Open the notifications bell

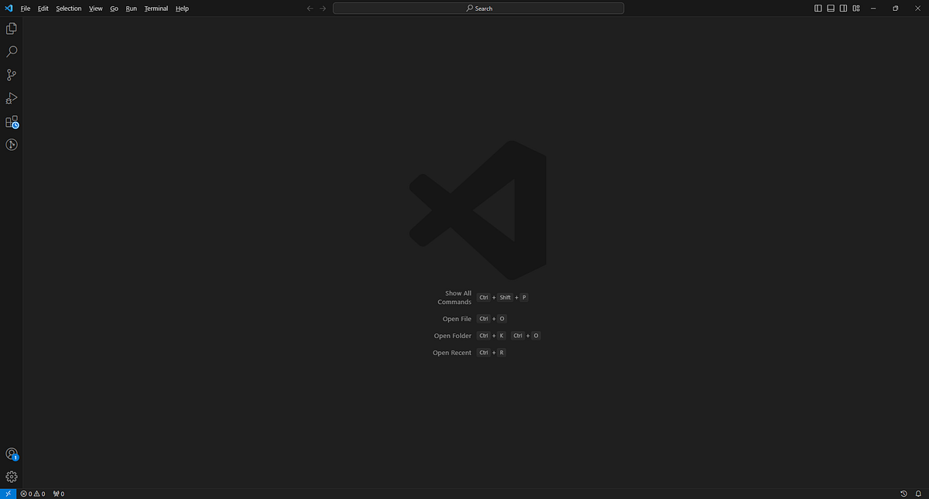(920, 494)
